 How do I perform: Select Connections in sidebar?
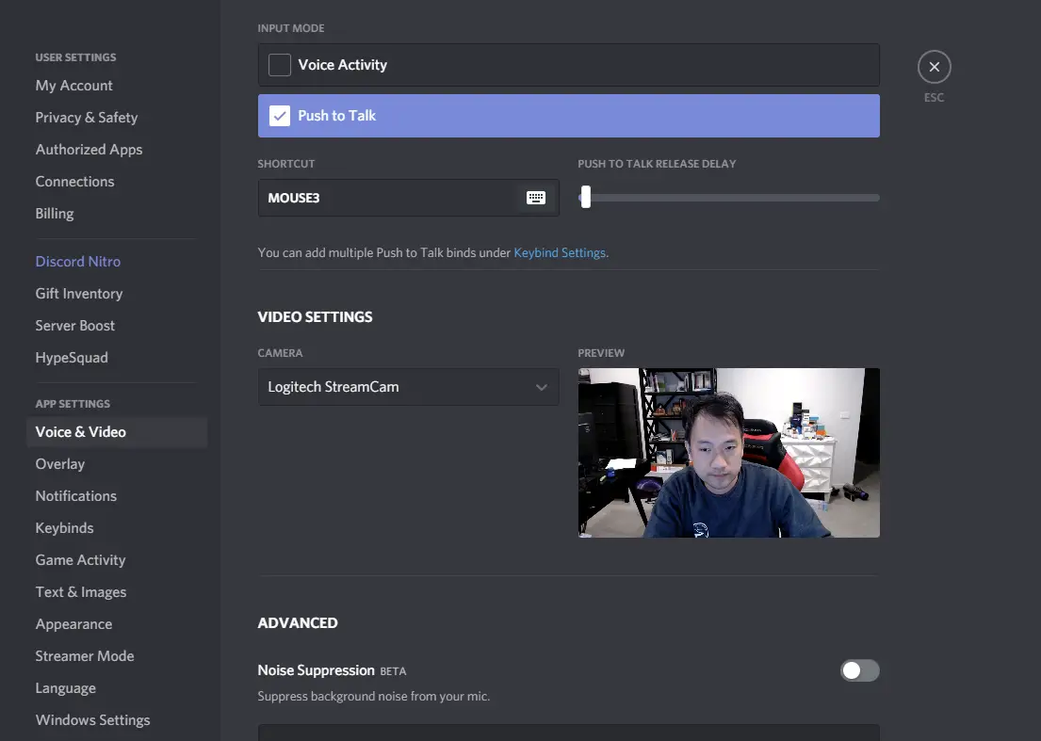(75, 181)
